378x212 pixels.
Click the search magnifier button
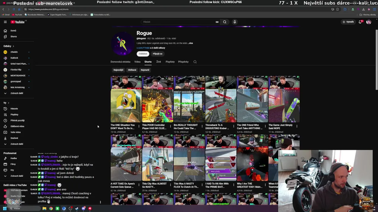pos(225,22)
